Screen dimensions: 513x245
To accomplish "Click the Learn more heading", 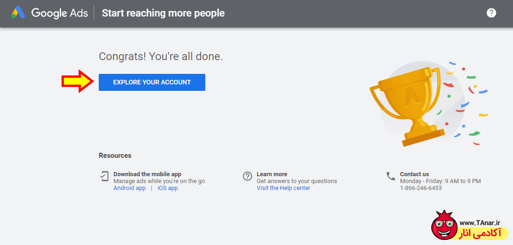I will [x=272, y=174].
